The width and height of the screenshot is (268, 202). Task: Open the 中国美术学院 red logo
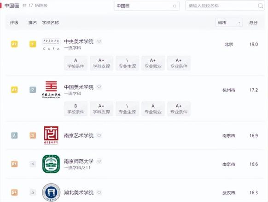[51, 90]
